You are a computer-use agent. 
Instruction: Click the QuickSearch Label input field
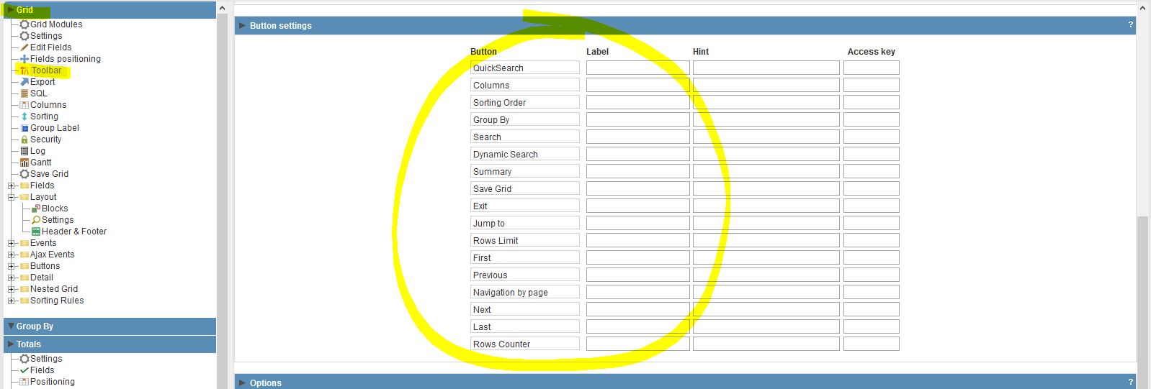pyautogui.click(x=637, y=68)
